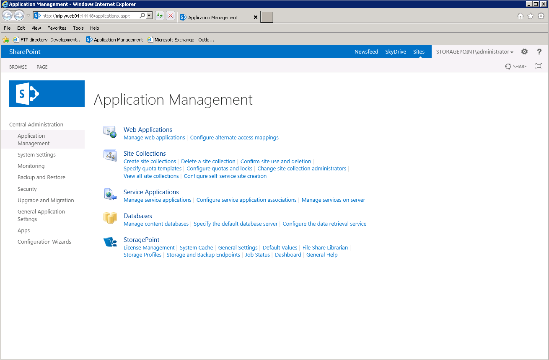Select Upgrade and Migration in sidebar
549x360 pixels.
[x=46, y=200]
